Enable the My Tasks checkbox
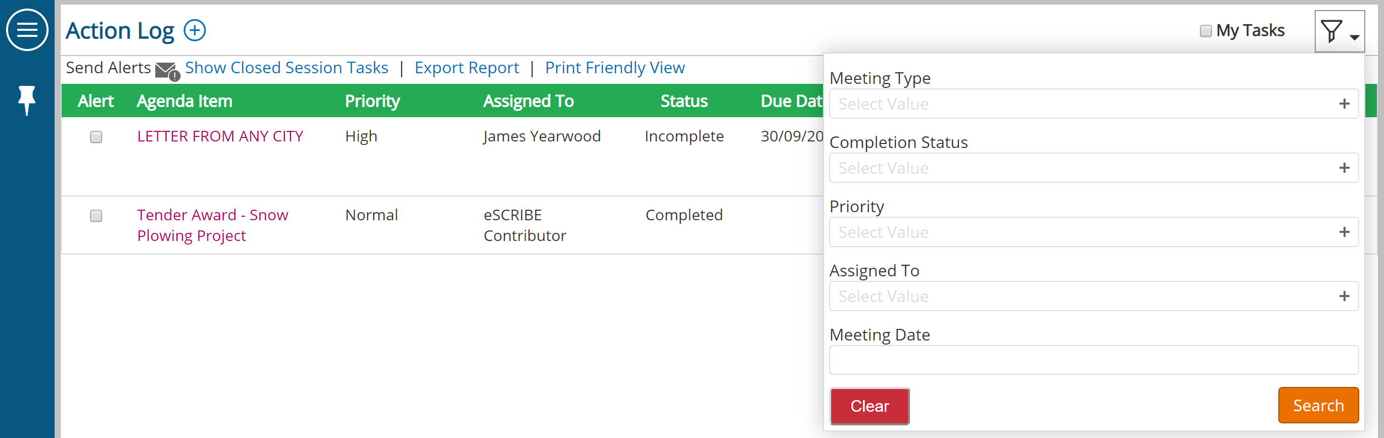1384x438 pixels. coord(1205,31)
